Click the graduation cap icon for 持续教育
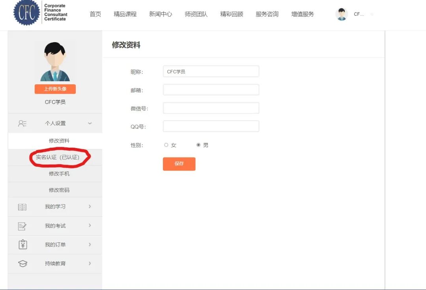This screenshot has width=426, height=290. pos(22,264)
